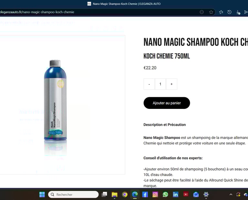Viewport: 248px width, 200px height.
Task: Open Instagram from the taskbar
Action: (x=155, y=195)
